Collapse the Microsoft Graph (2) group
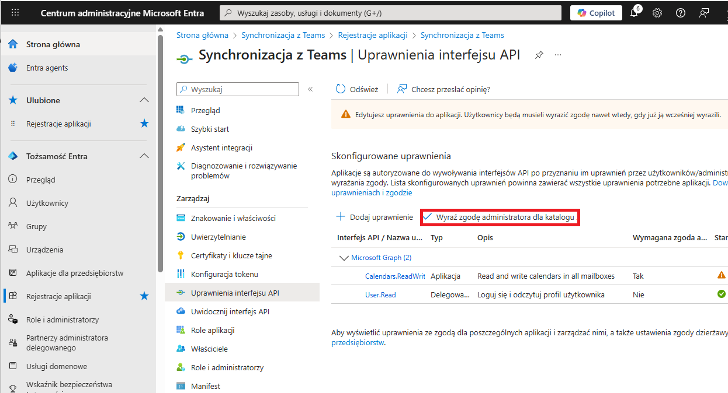Viewport: 728px width, 393px height. (343, 258)
